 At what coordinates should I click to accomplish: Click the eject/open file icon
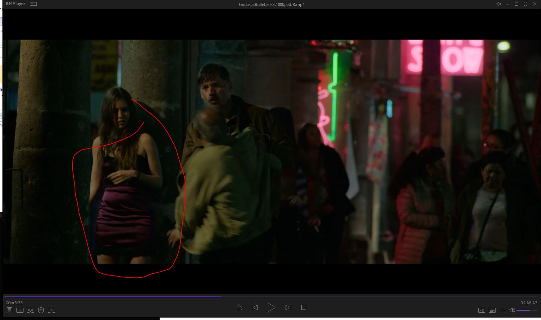(239, 307)
